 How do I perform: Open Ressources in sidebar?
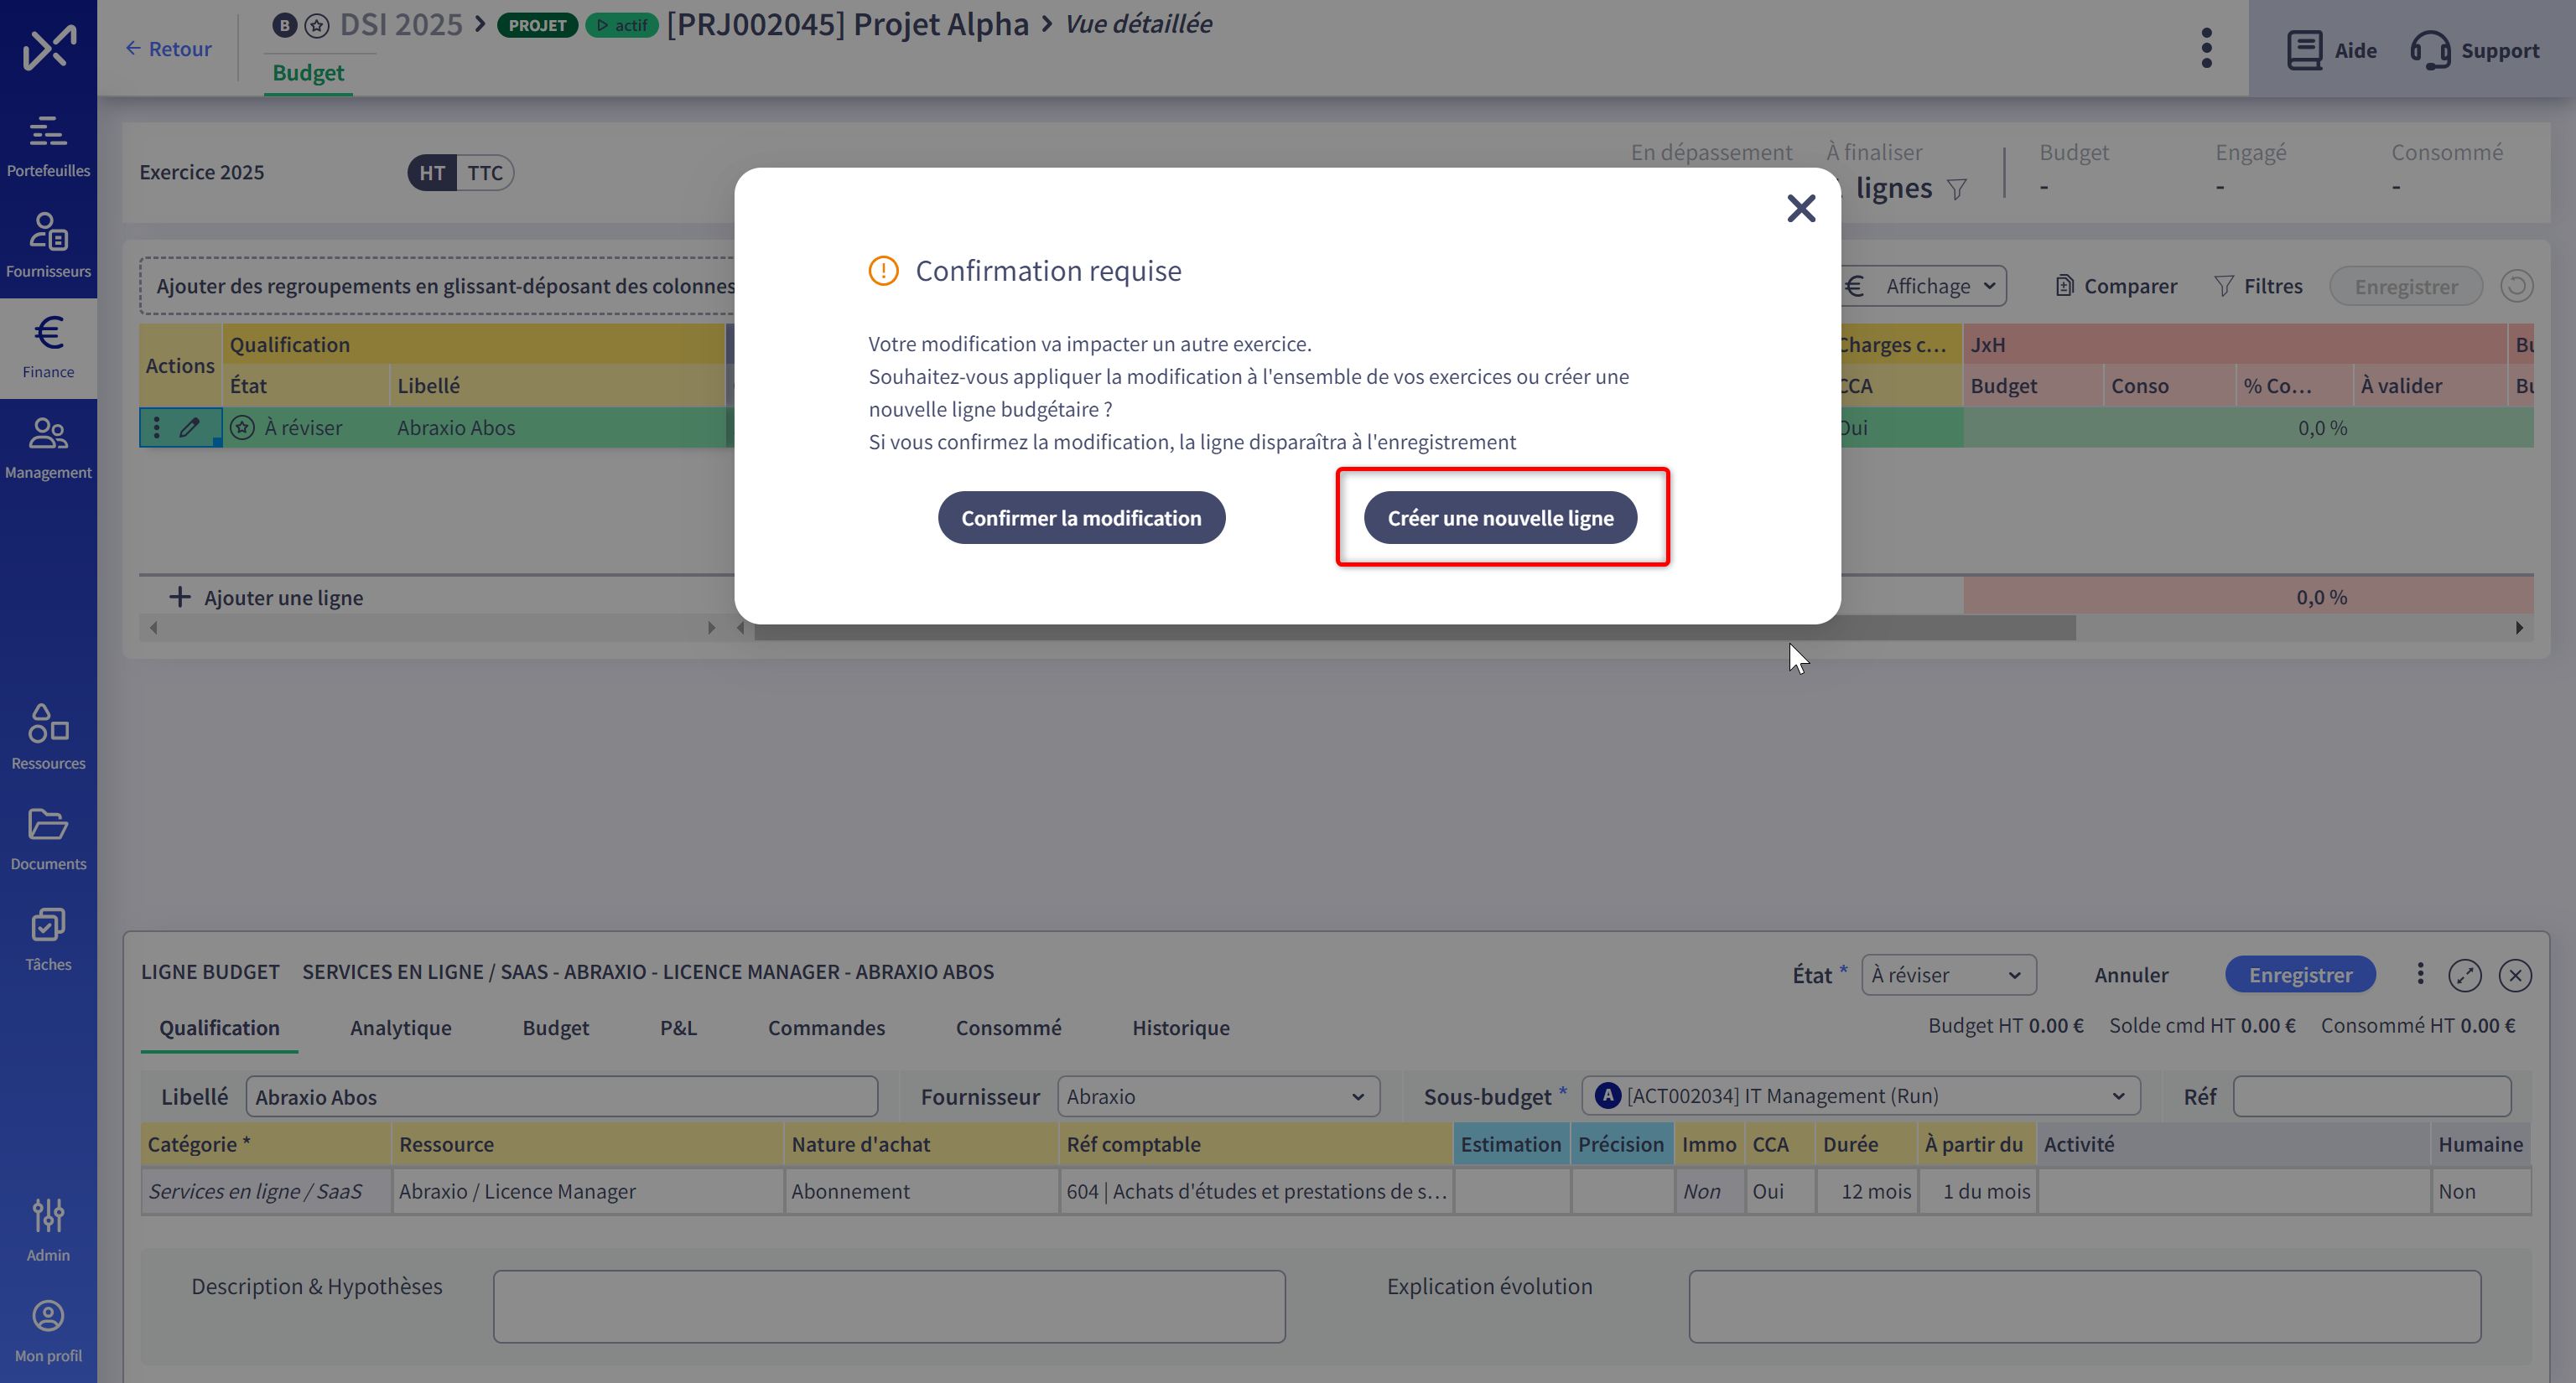tap(48, 738)
